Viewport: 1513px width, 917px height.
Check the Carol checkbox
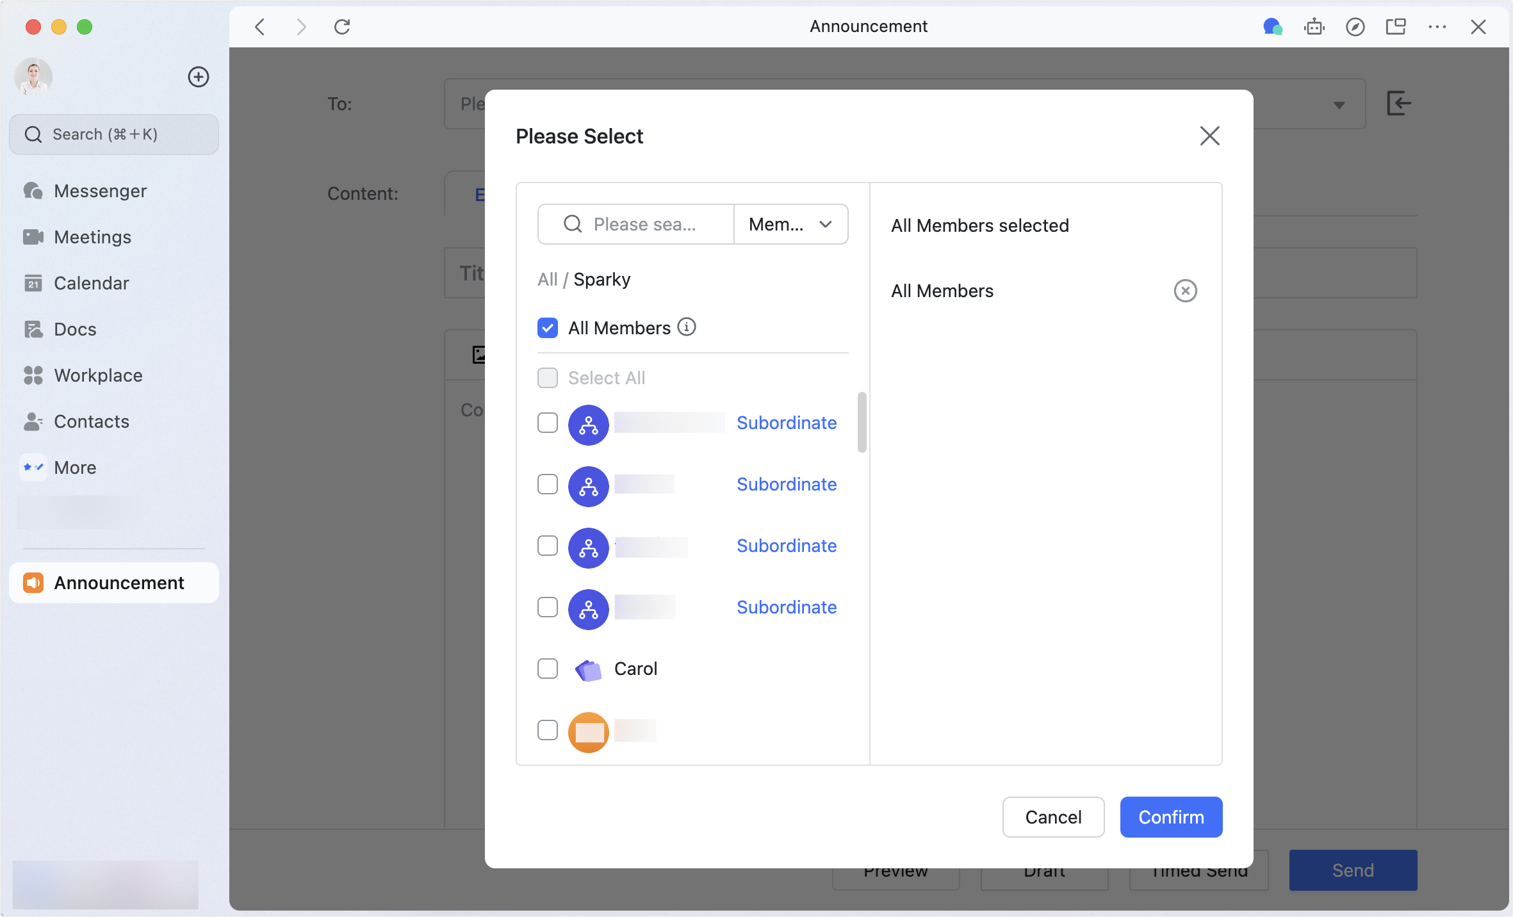pyautogui.click(x=548, y=669)
